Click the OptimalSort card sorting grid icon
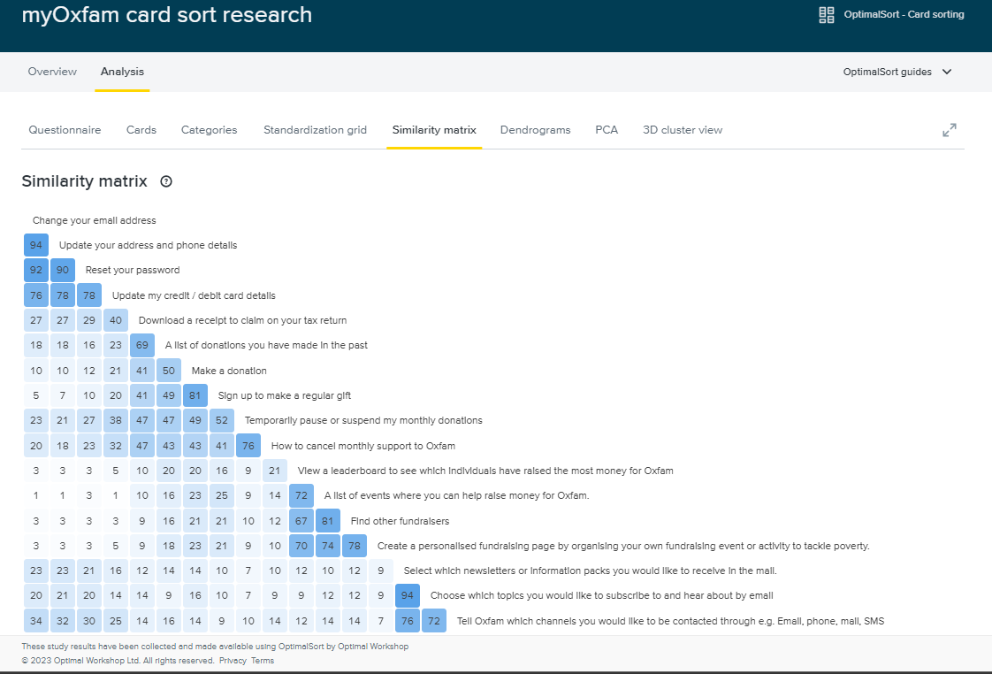This screenshot has height=674, width=992. 827,14
